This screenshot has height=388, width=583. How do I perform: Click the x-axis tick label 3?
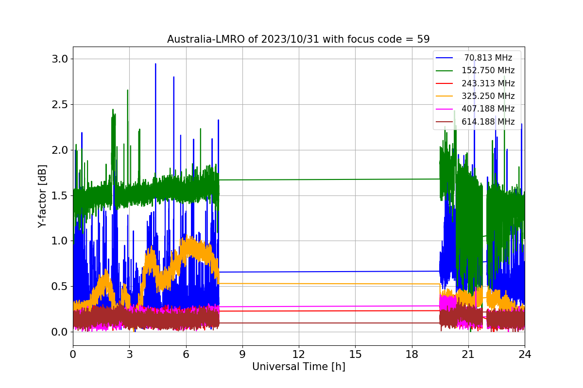[x=129, y=355]
